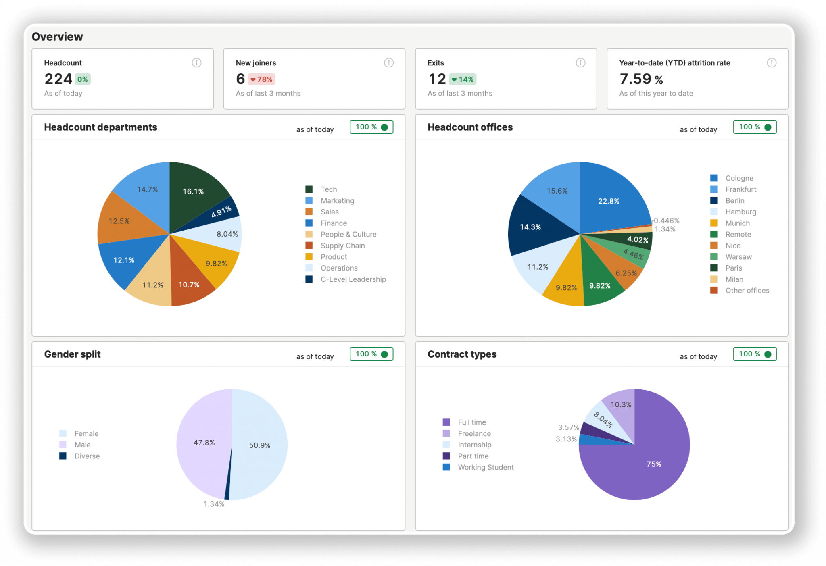Toggle Operations legend entry
The height and width of the screenshot is (566, 826).
point(332,268)
